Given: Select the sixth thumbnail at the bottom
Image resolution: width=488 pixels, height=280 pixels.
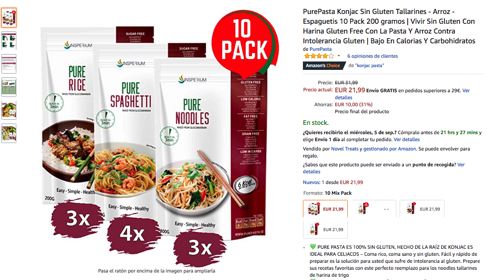Looking at the screenshot, I should click(x=9, y=133).
